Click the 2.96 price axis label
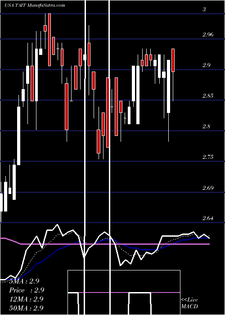This screenshot has width=225, height=315. (x=208, y=35)
